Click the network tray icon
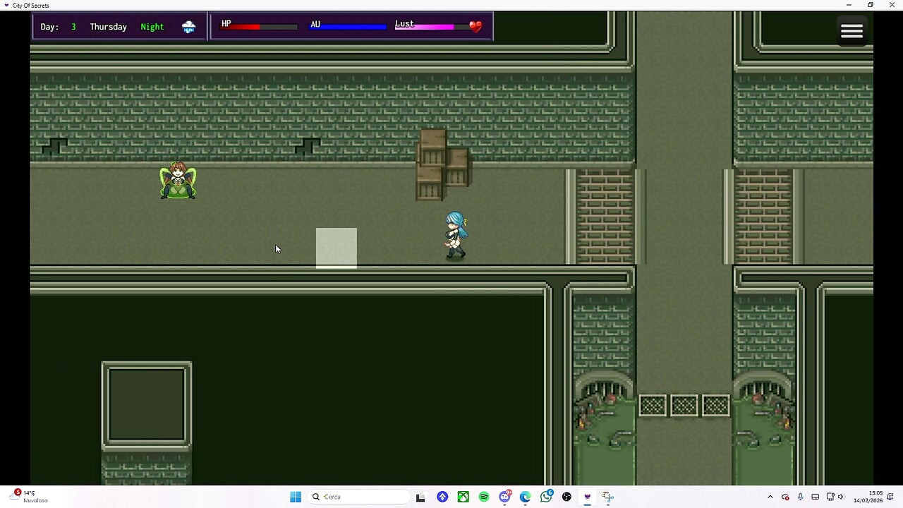Image resolution: width=903 pixels, height=508 pixels. [x=830, y=497]
